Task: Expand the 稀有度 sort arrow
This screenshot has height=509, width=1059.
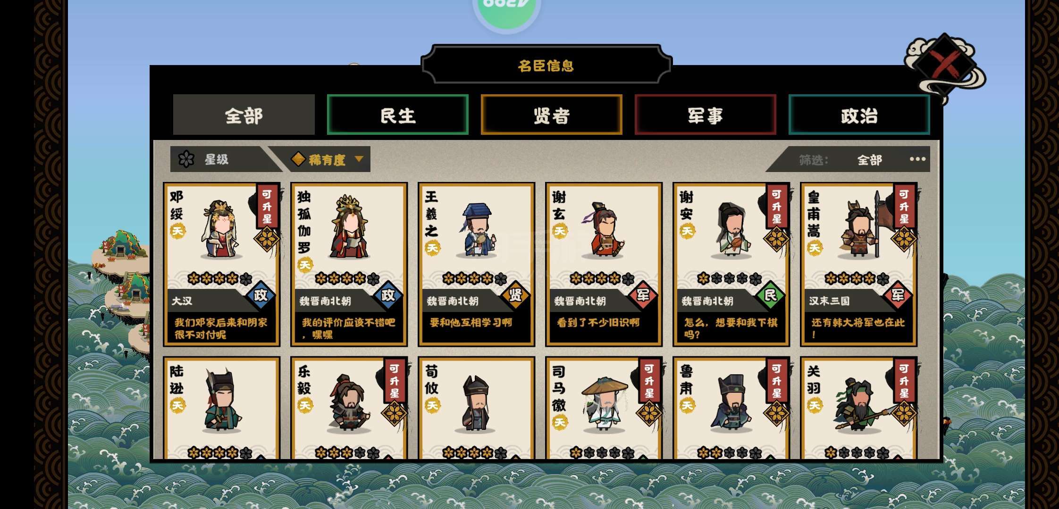Action: pos(359,159)
